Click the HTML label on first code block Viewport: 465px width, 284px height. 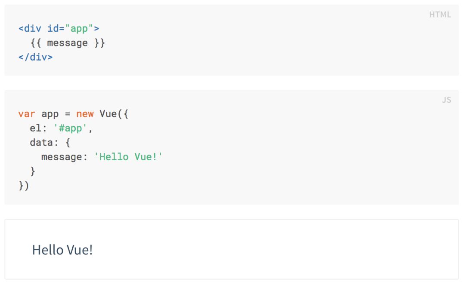click(x=440, y=15)
